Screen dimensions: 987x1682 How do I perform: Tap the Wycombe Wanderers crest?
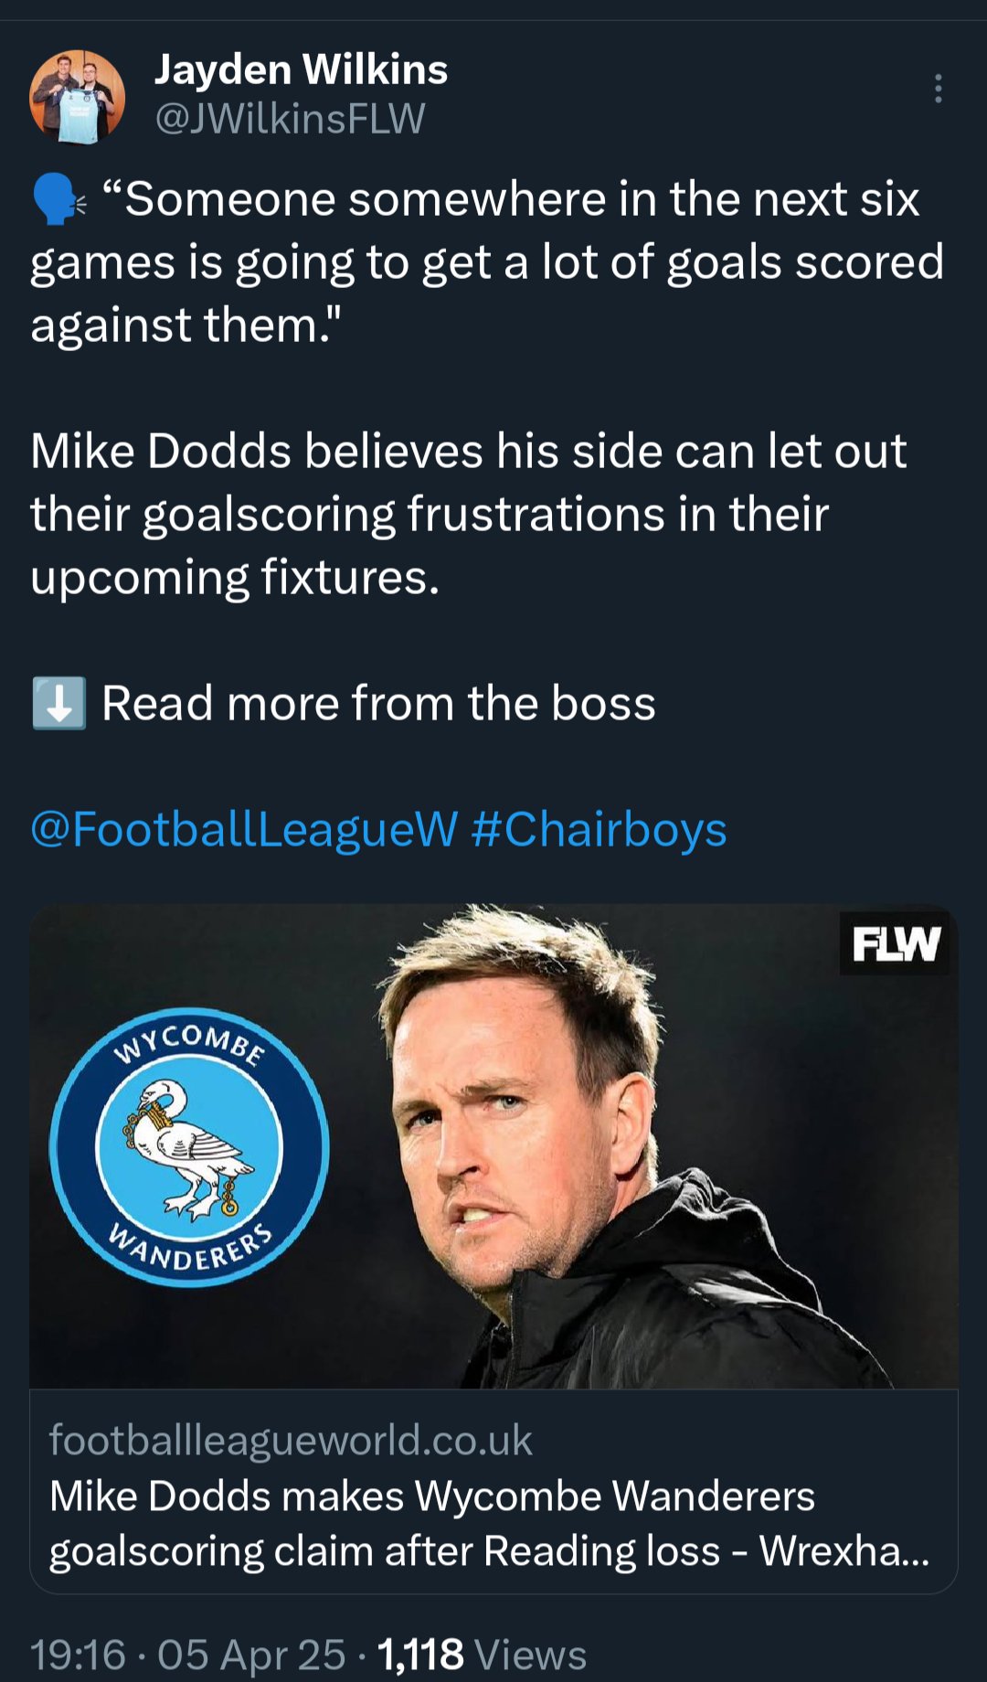189,1148
